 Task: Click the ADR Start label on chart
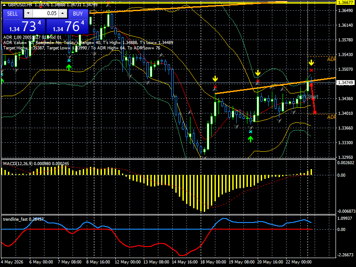(x=307, y=97)
